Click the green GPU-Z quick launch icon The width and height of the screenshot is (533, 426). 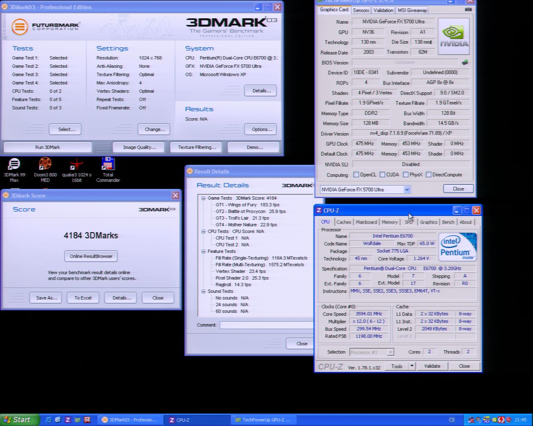[77, 420]
